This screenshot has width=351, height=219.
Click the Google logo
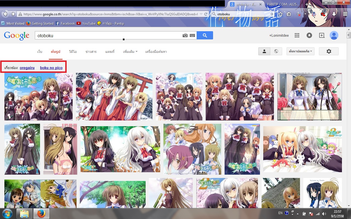[x=16, y=36]
